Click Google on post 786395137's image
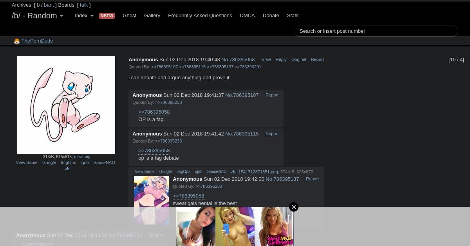This screenshot has width=470, height=246. [165, 172]
